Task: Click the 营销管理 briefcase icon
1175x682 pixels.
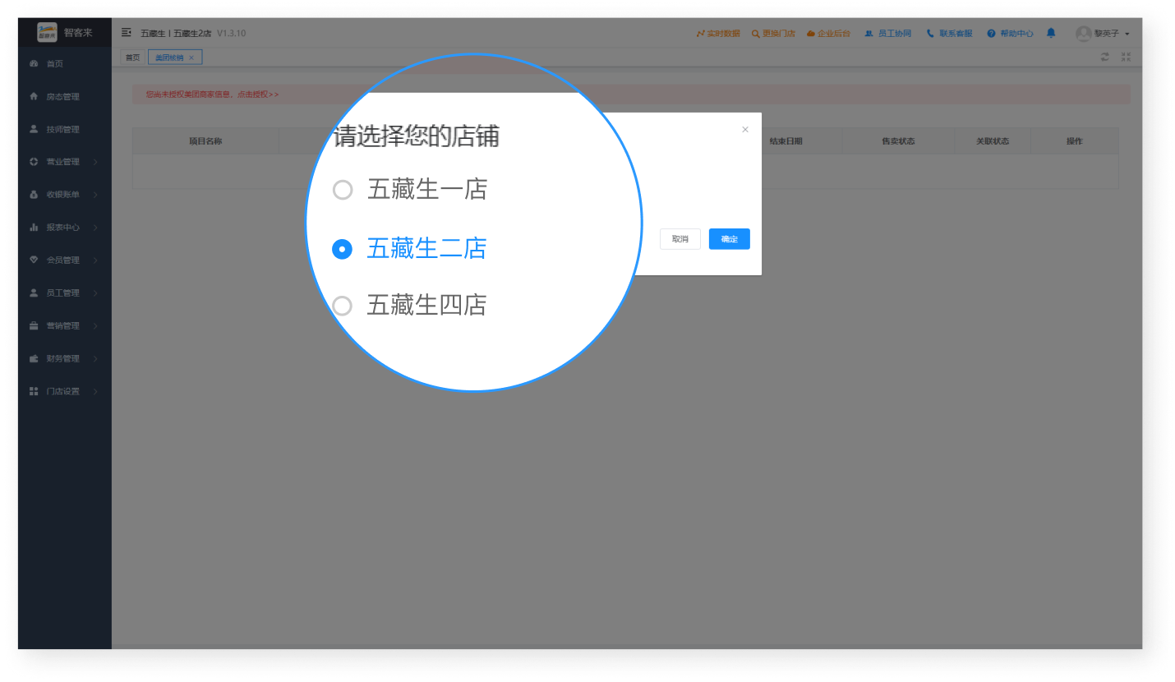Action: tap(34, 325)
